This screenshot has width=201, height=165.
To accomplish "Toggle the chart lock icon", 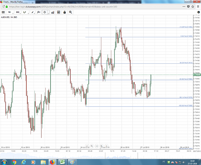I will pyautogui.click(x=65, y=12).
